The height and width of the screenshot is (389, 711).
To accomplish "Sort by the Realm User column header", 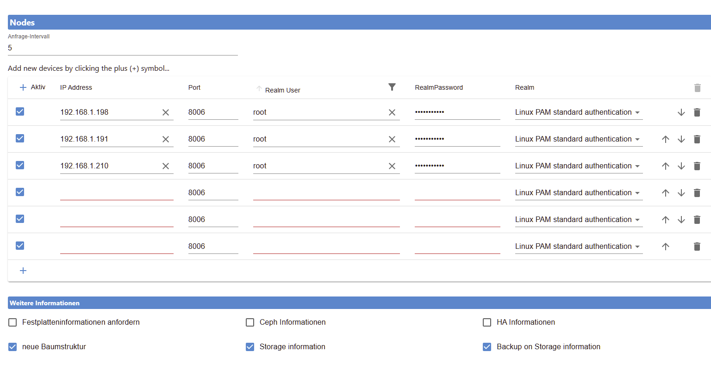I will (282, 90).
